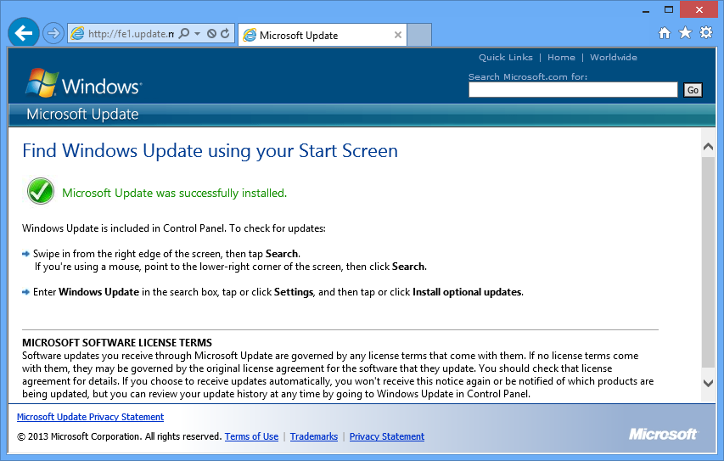Minimize the browser window

[646, 10]
